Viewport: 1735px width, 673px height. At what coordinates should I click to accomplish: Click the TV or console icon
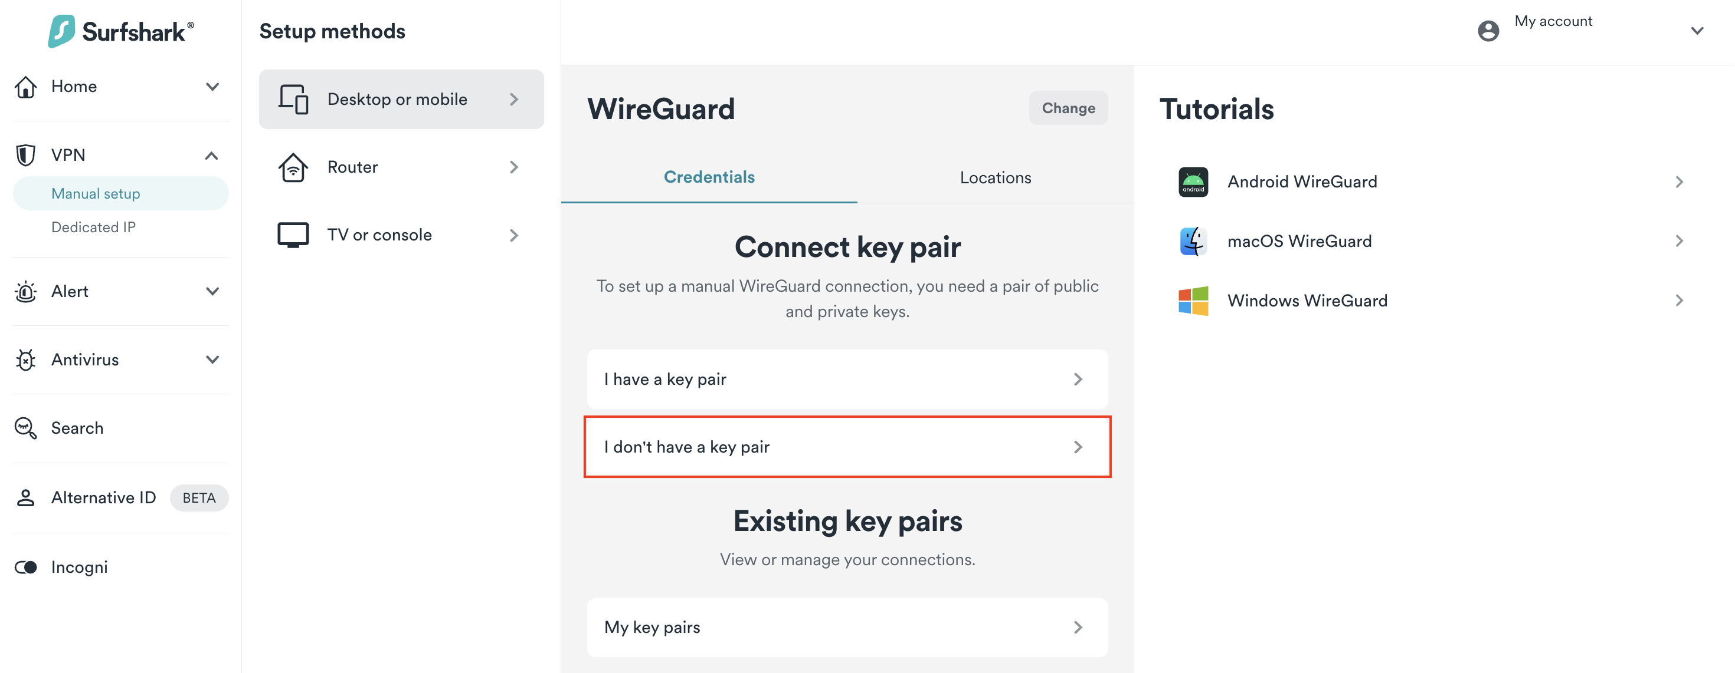click(293, 235)
